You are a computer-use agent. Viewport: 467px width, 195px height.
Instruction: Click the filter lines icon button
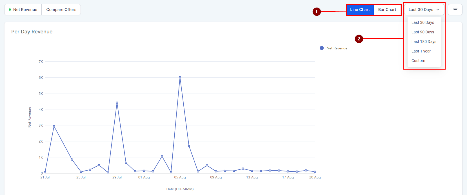click(455, 10)
